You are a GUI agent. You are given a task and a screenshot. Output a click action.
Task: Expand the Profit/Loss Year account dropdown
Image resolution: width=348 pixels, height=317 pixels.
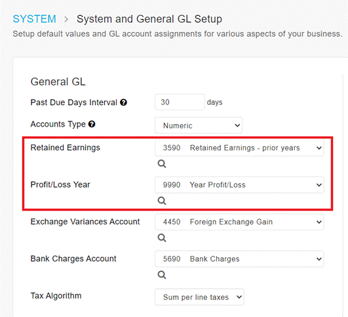point(239,185)
